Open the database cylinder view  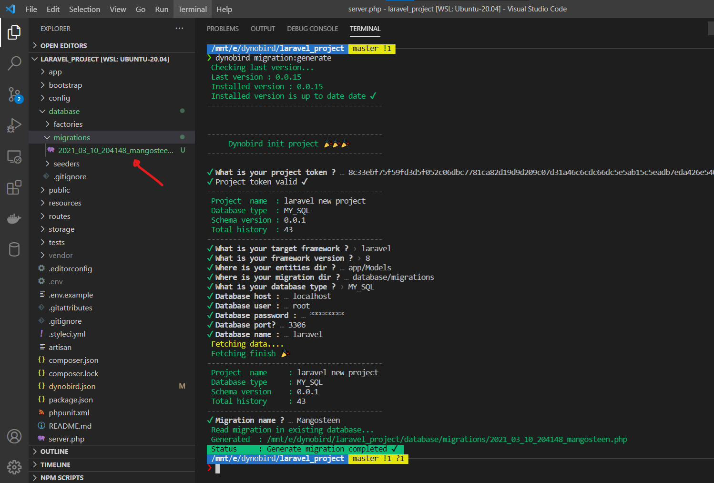pos(14,249)
